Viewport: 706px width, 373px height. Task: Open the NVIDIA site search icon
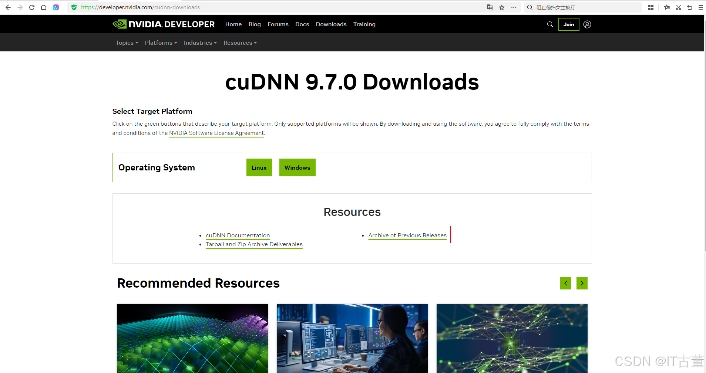coord(550,24)
